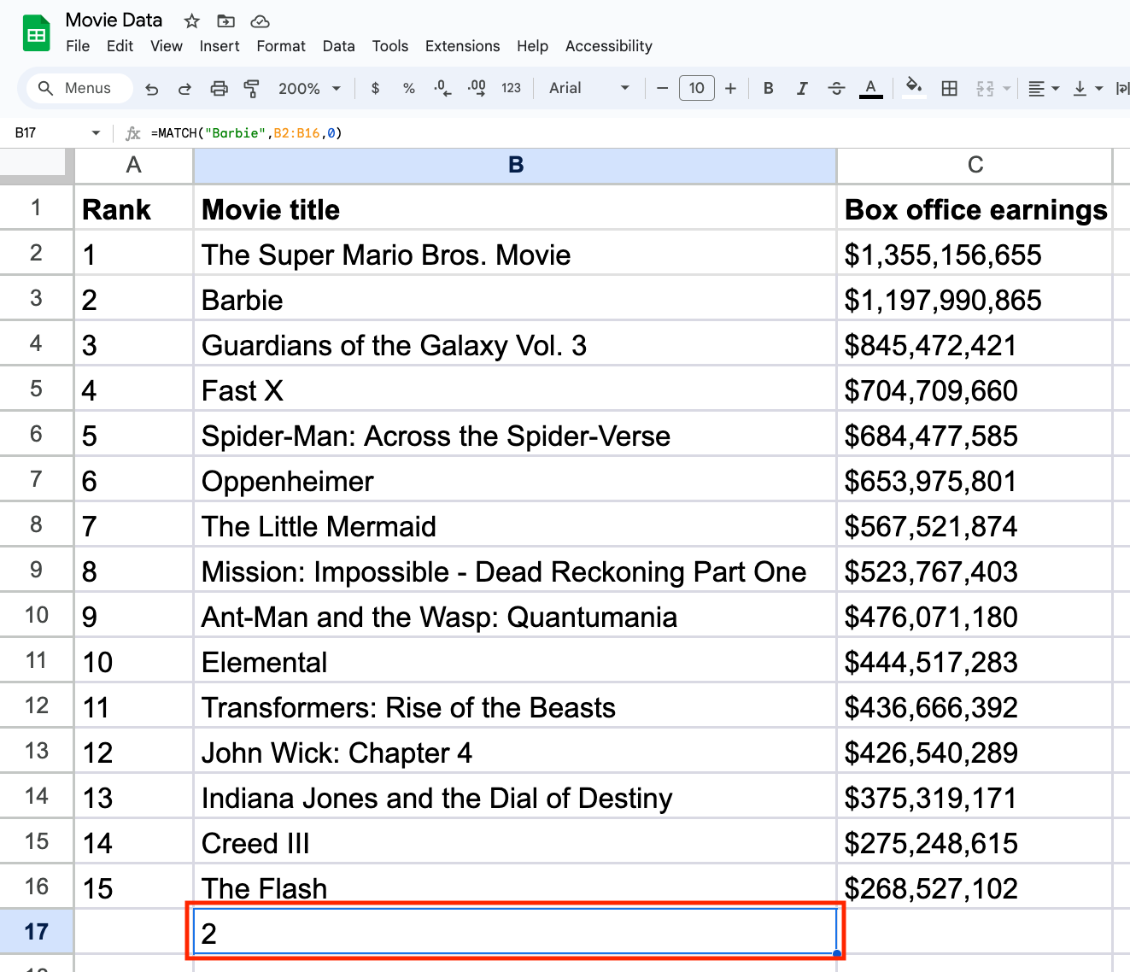Expand Name box dropdown arrow
1130x972 pixels.
96,133
